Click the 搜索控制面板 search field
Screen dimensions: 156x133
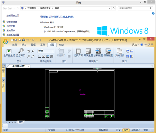pos(135,8)
